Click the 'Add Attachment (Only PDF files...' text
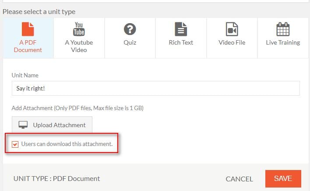Image resolution: width=310 pixels, height=191 pixels. click(x=77, y=108)
